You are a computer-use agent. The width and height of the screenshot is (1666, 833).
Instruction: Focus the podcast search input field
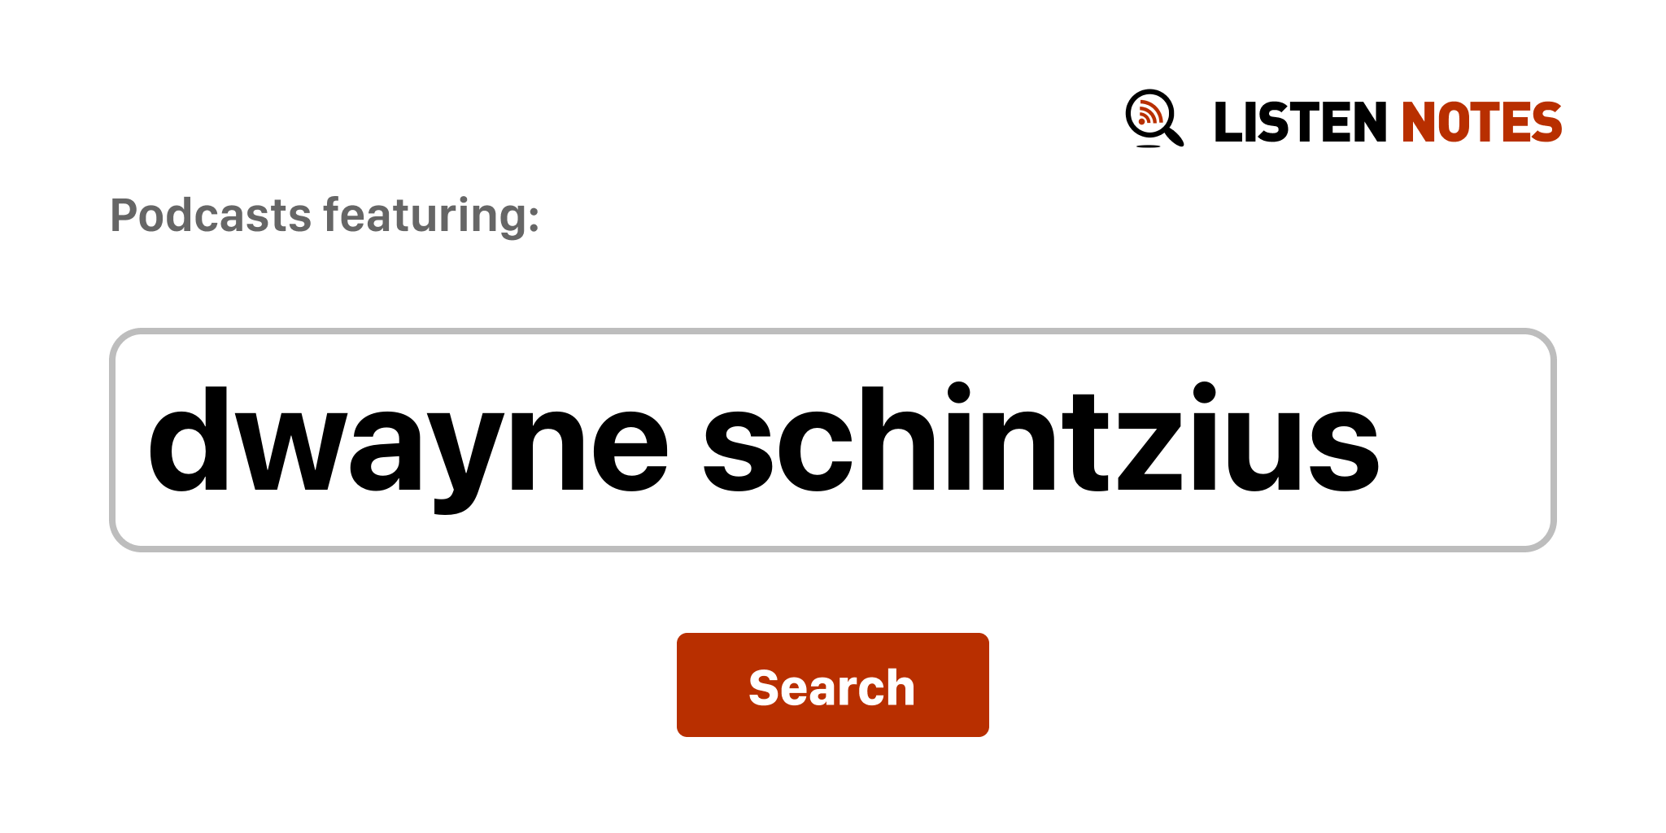831,440
